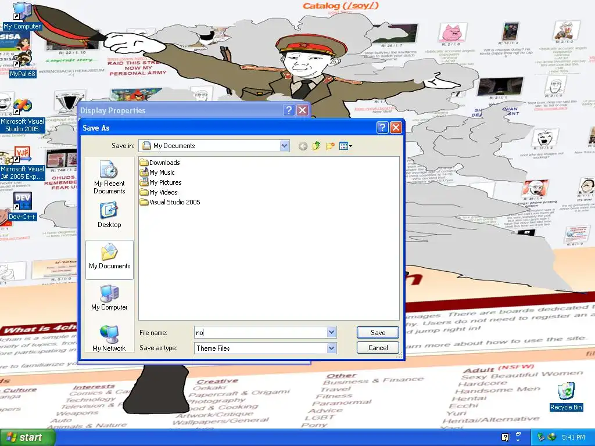The width and height of the screenshot is (595, 446).
Task: Open the Start menu
Action: (x=27, y=437)
